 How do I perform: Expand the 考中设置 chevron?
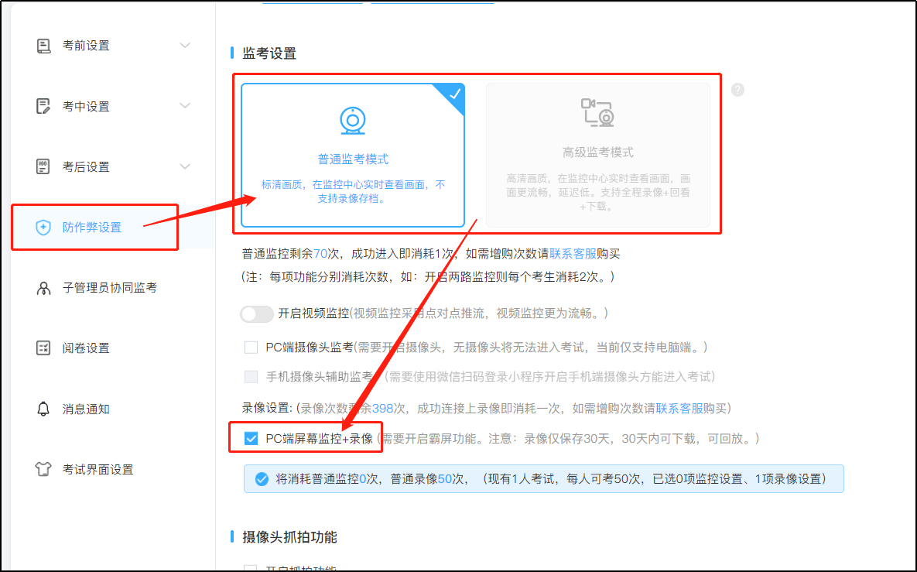pos(185,106)
